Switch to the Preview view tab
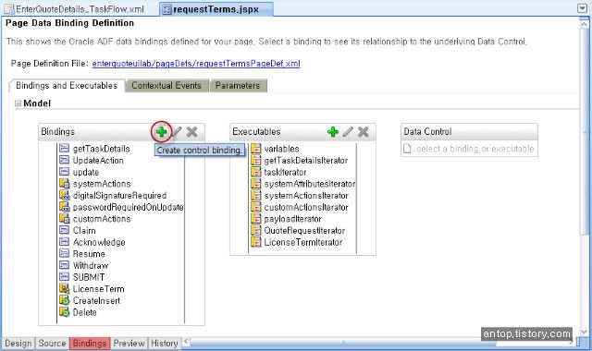Viewport: 592px width, 351px height. pos(129,343)
